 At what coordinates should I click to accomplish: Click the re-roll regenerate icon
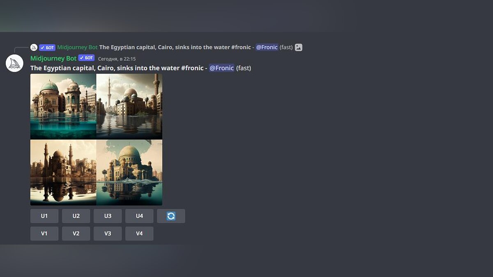coord(171,215)
